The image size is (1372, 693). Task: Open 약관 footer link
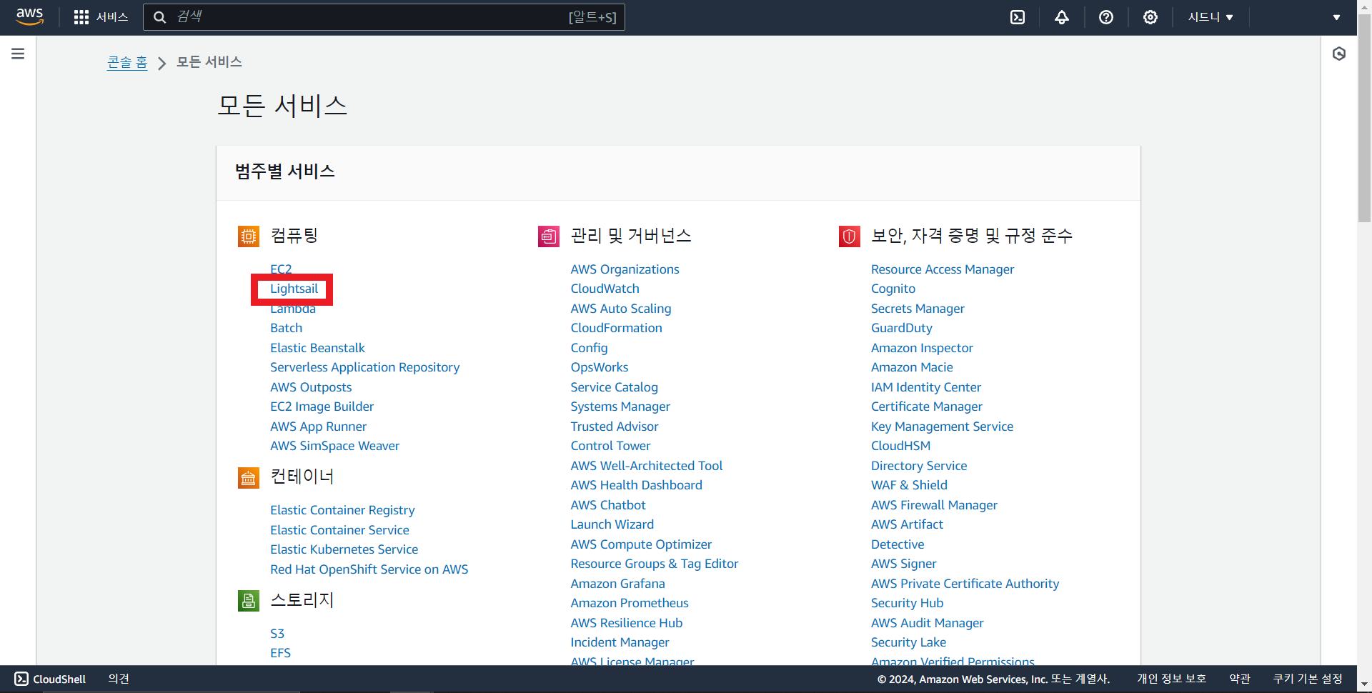tap(1240, 679)
